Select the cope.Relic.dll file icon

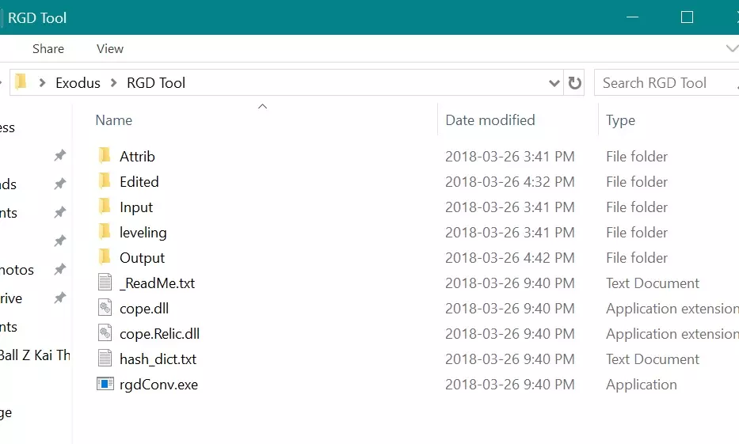click(105, 333)
